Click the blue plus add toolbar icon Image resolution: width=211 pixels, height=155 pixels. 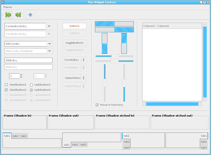(x=30, y=15)
